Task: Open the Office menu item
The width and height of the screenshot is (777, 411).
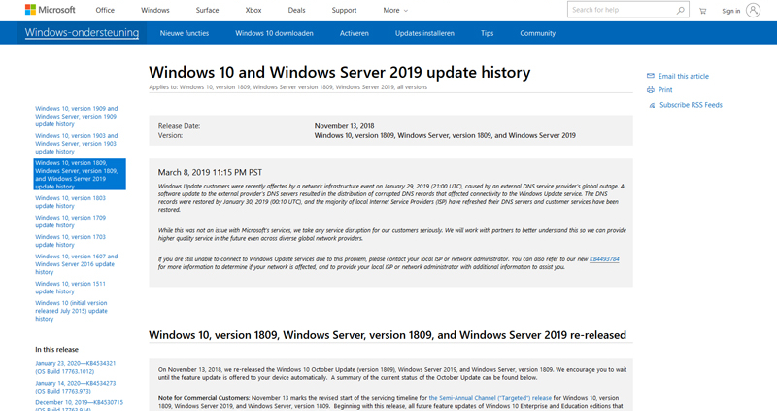Action: point(105,10)
